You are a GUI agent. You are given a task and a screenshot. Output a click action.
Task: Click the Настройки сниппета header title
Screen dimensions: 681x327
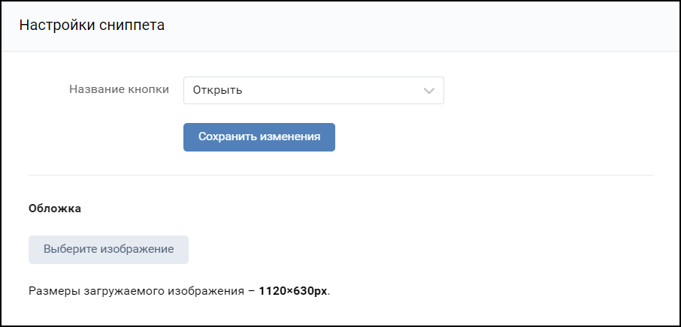92,25
